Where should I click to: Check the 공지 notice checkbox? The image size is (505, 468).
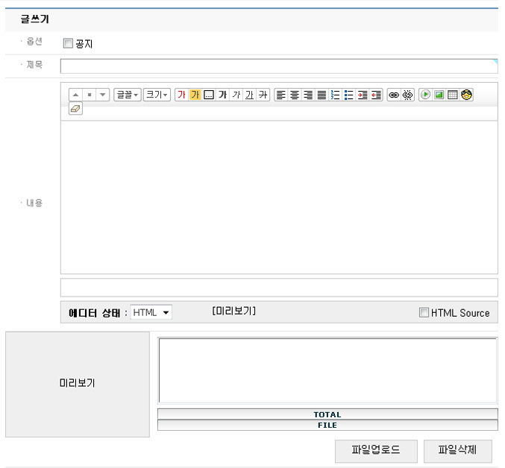click(68, 44)
